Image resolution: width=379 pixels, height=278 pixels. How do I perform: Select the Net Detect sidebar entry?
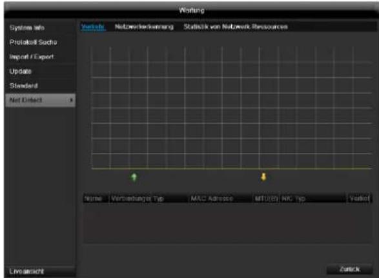coord(40,100)
